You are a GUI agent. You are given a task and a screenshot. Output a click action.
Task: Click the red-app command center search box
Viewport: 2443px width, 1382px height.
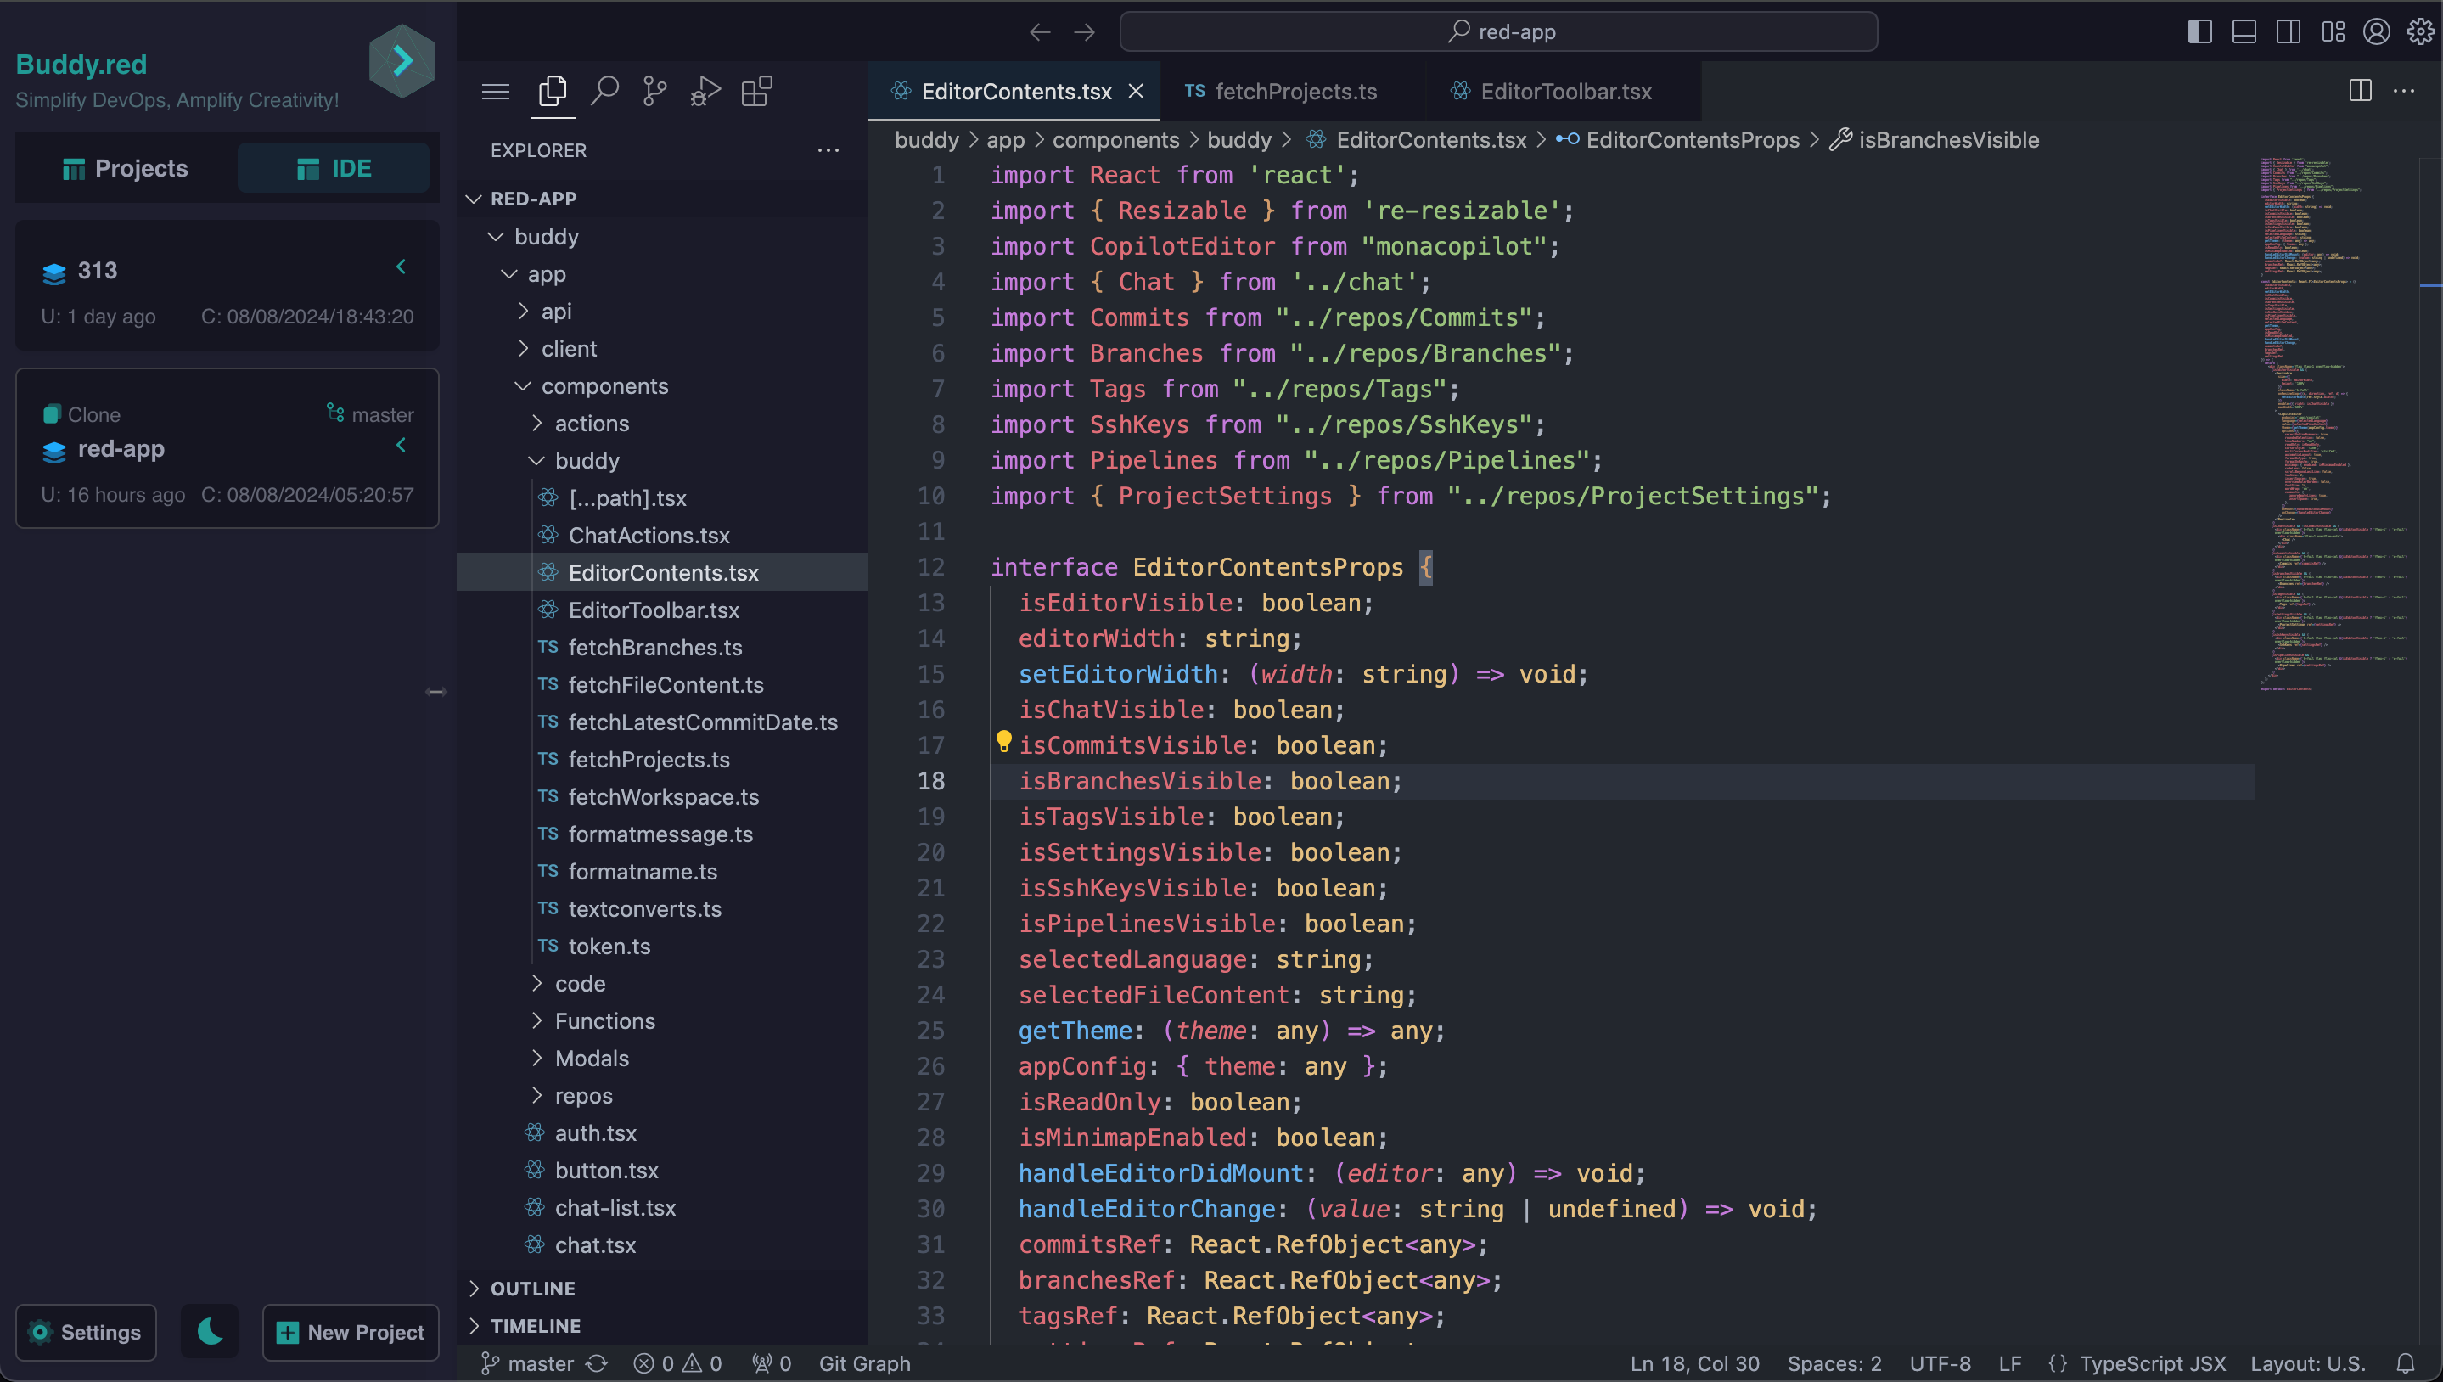[x=1498, y=31]
